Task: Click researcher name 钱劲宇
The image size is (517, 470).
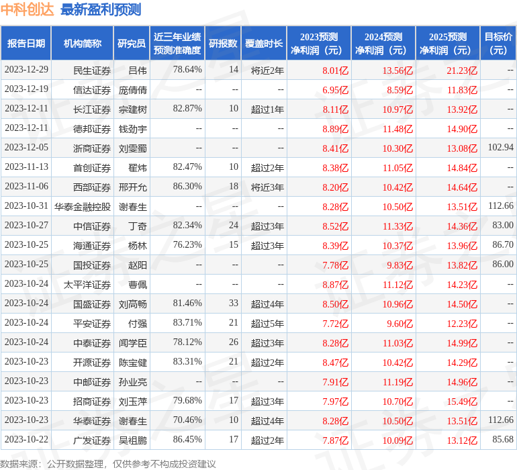Action: pyautogui.click(x=133, y=129)
